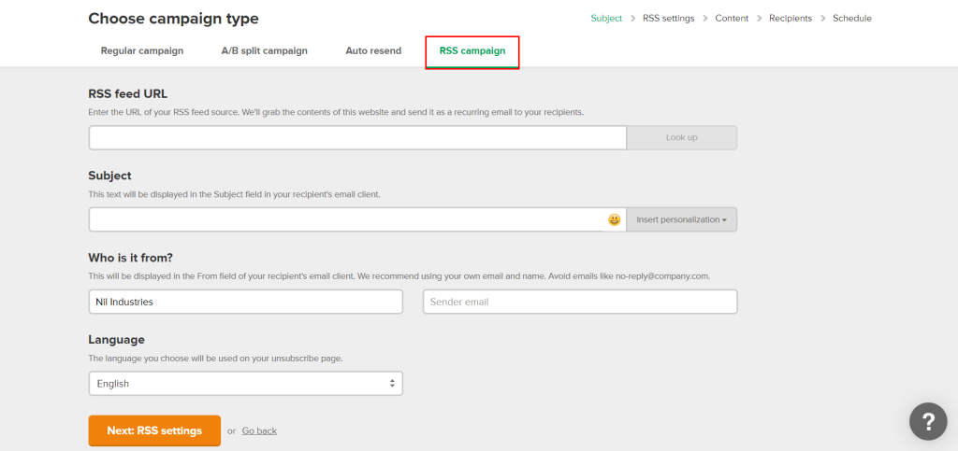The image size is (958, 451).
Task: Click the help question mark icon
Action: [927, 420]
